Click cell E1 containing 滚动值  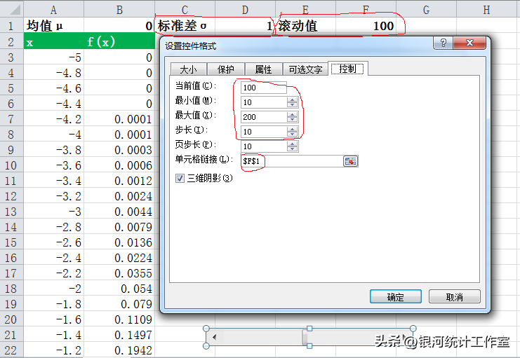pos(306,25)
